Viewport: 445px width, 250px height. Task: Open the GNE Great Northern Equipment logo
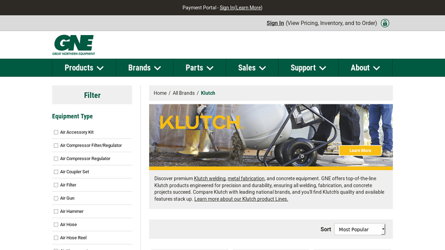[x=73, y=45]
